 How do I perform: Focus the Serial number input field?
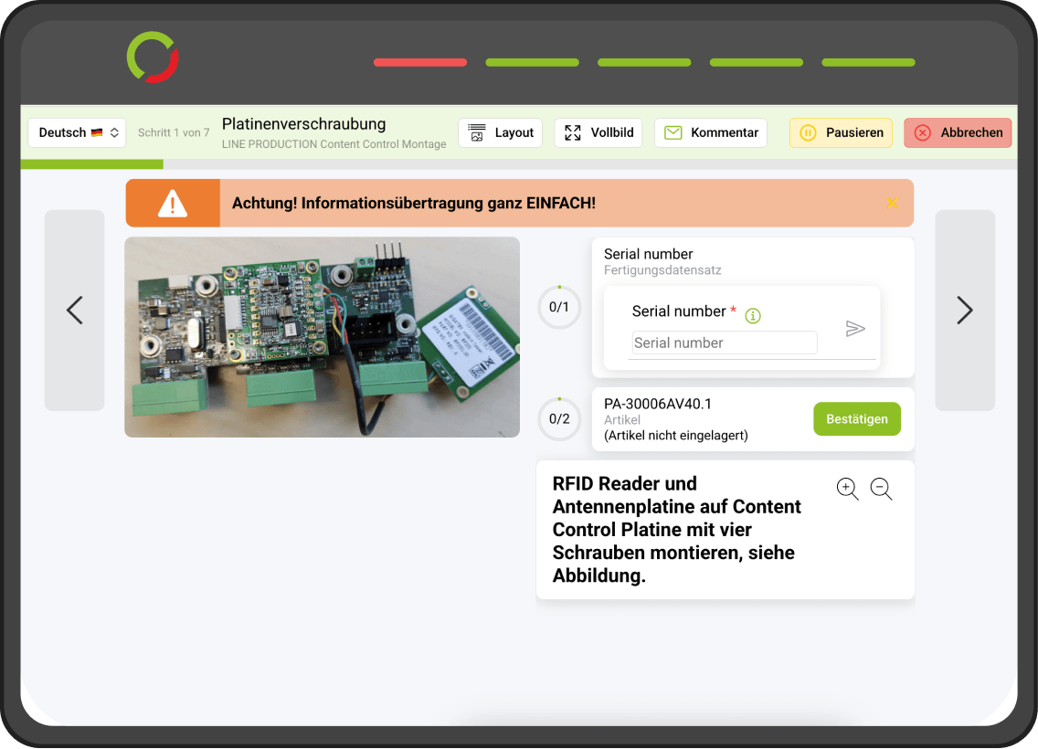pos(724,343)
